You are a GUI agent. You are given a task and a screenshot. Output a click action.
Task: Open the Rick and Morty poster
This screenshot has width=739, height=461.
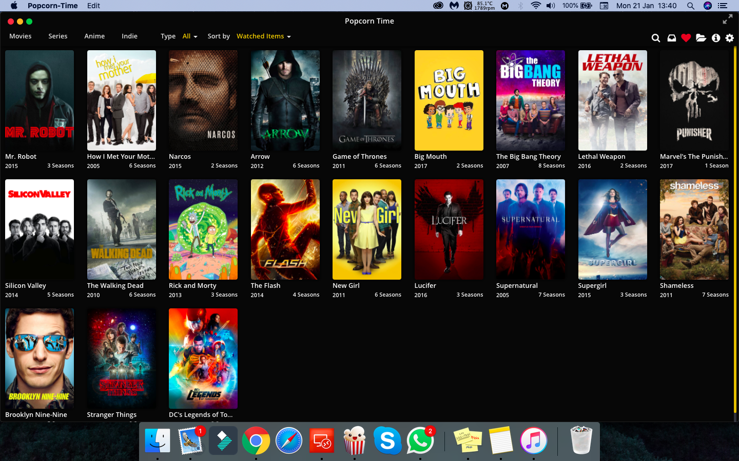click(x=203, y=229)
